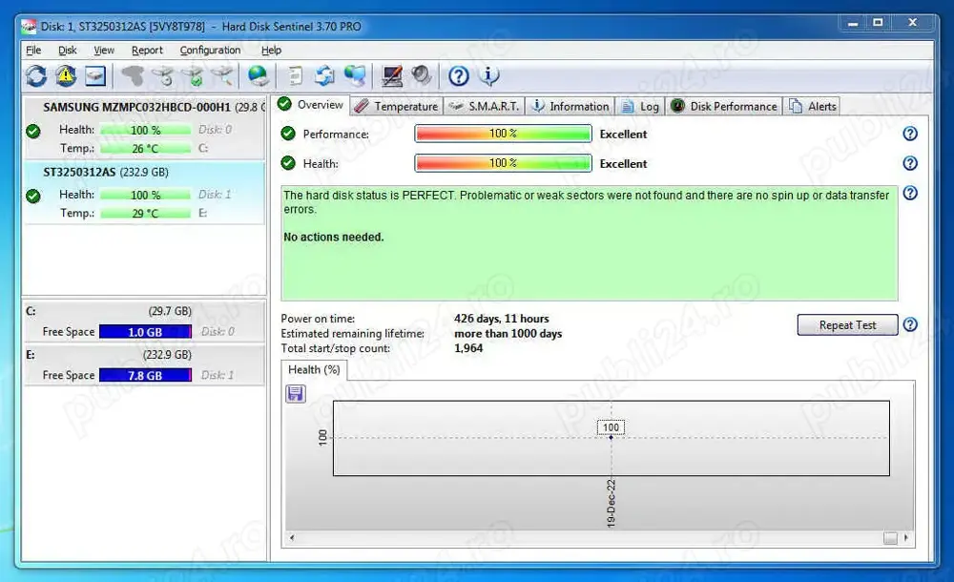
Task: Open the Configuration menu
Action: coord(211,50)
